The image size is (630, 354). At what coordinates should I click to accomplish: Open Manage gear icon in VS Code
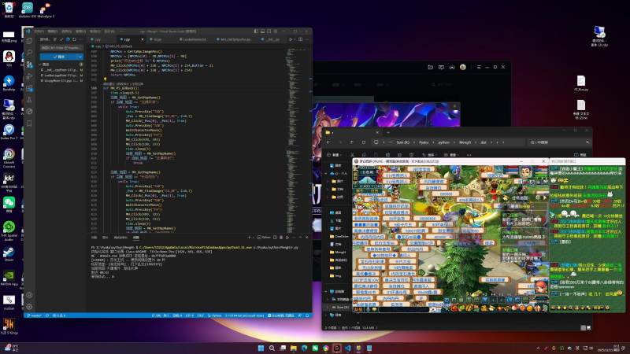(x=29, y=305)
